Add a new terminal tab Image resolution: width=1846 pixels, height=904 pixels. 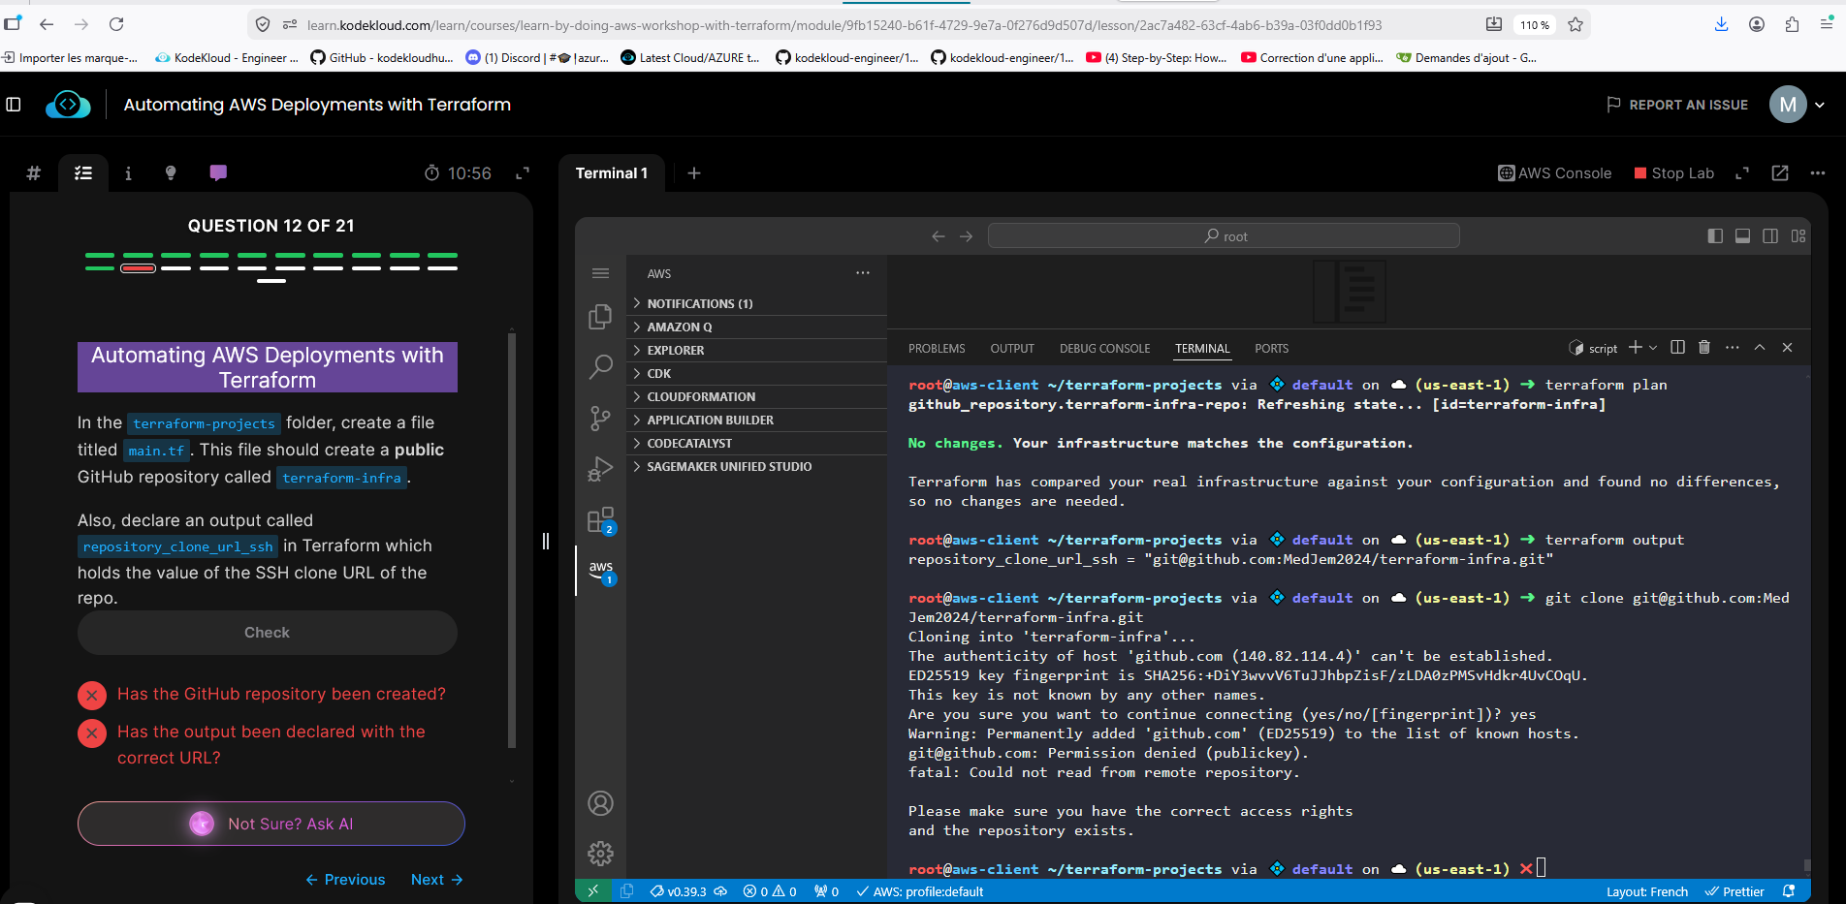694,173
